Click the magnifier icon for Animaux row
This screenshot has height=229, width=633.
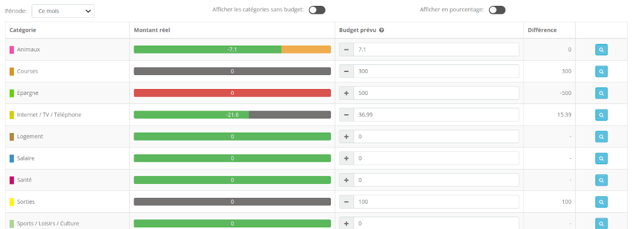601,50
